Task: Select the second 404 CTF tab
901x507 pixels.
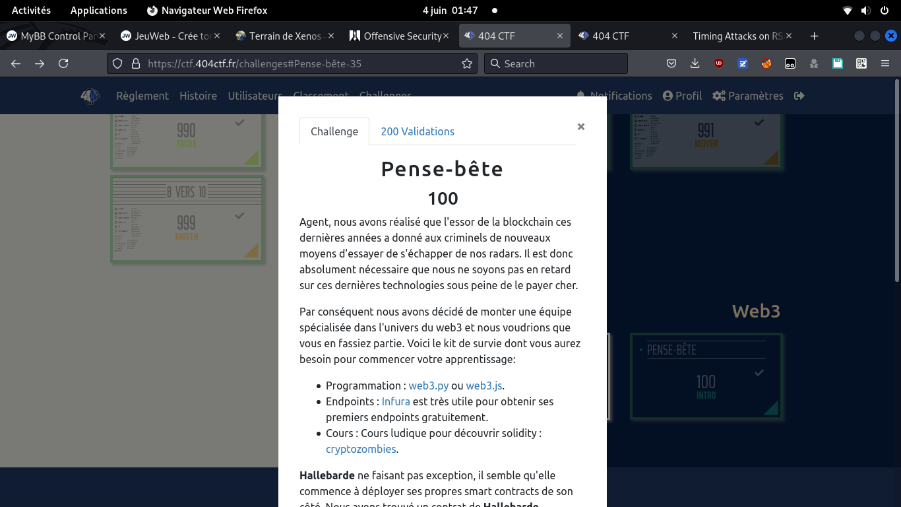Action: [x=627, y=36]
